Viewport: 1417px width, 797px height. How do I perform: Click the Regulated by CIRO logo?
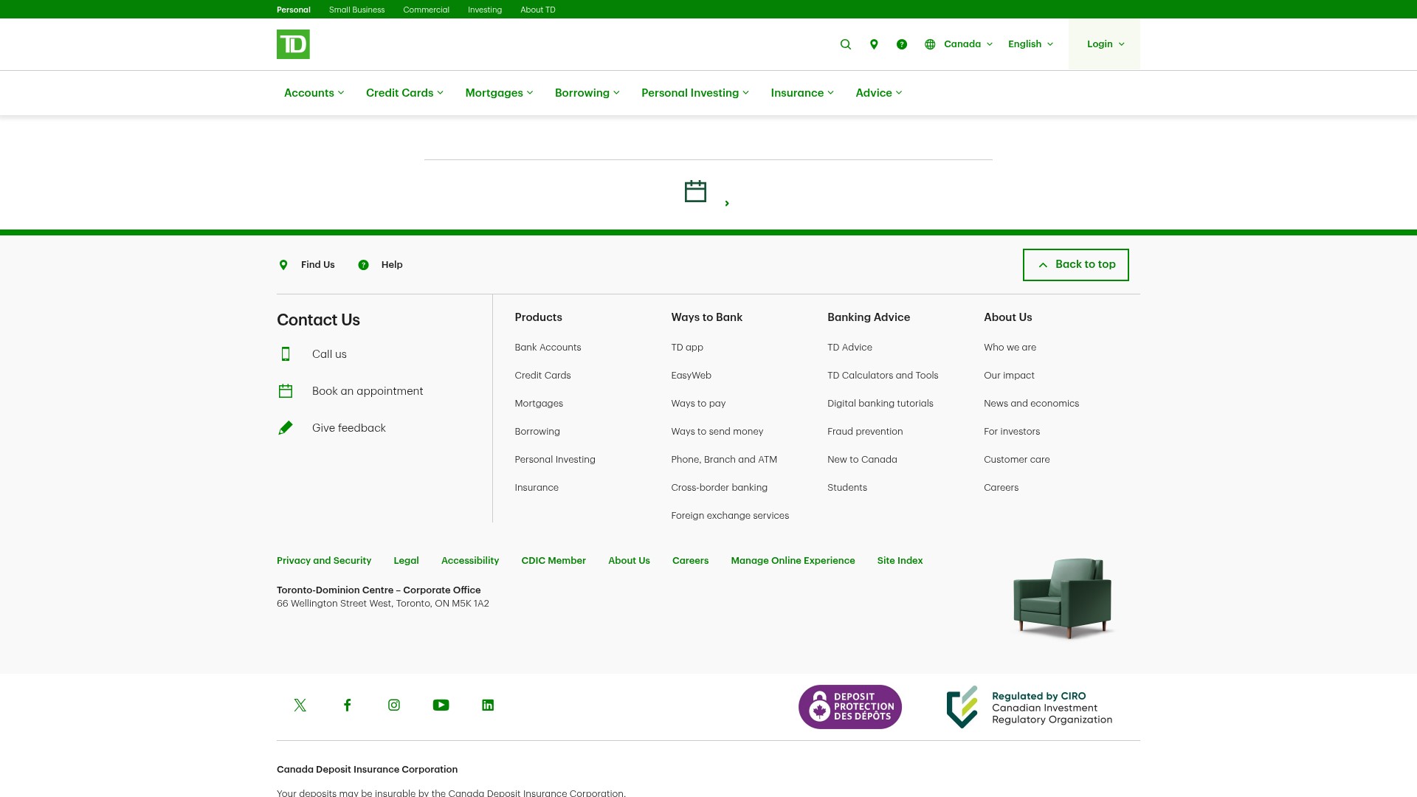1030,707
